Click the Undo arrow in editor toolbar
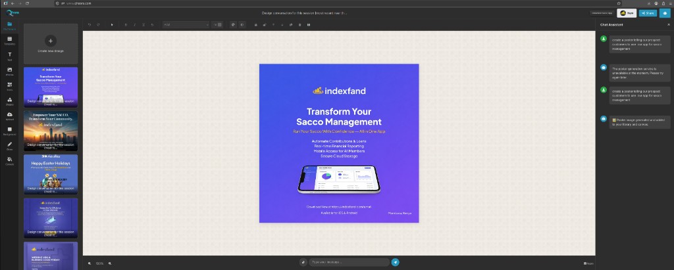 pyautogui.click(x=90, y=25)
